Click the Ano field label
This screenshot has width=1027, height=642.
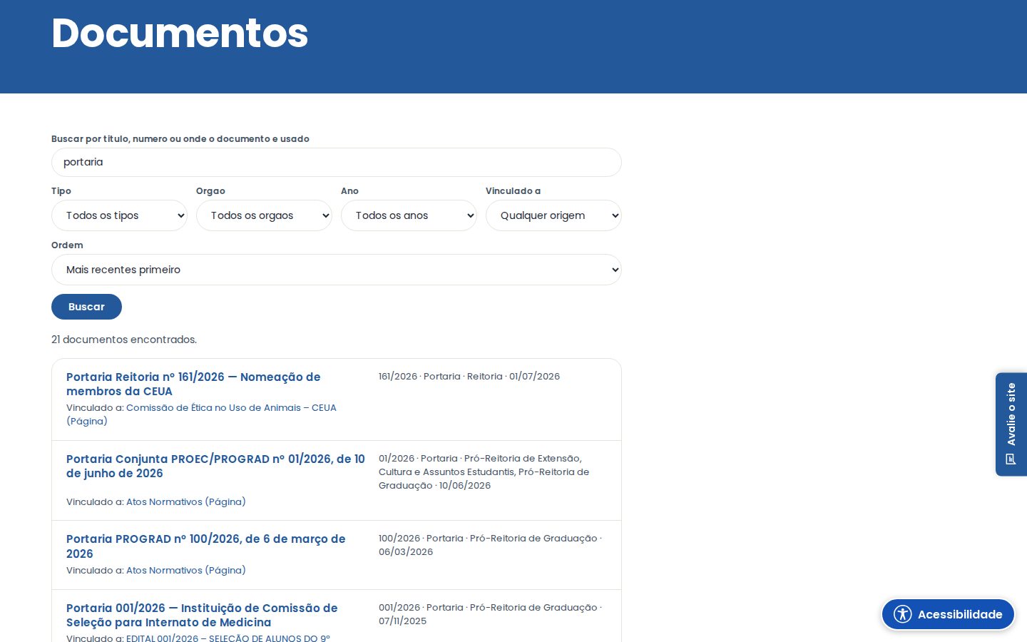pyautogui.click(x=349, y=190)
